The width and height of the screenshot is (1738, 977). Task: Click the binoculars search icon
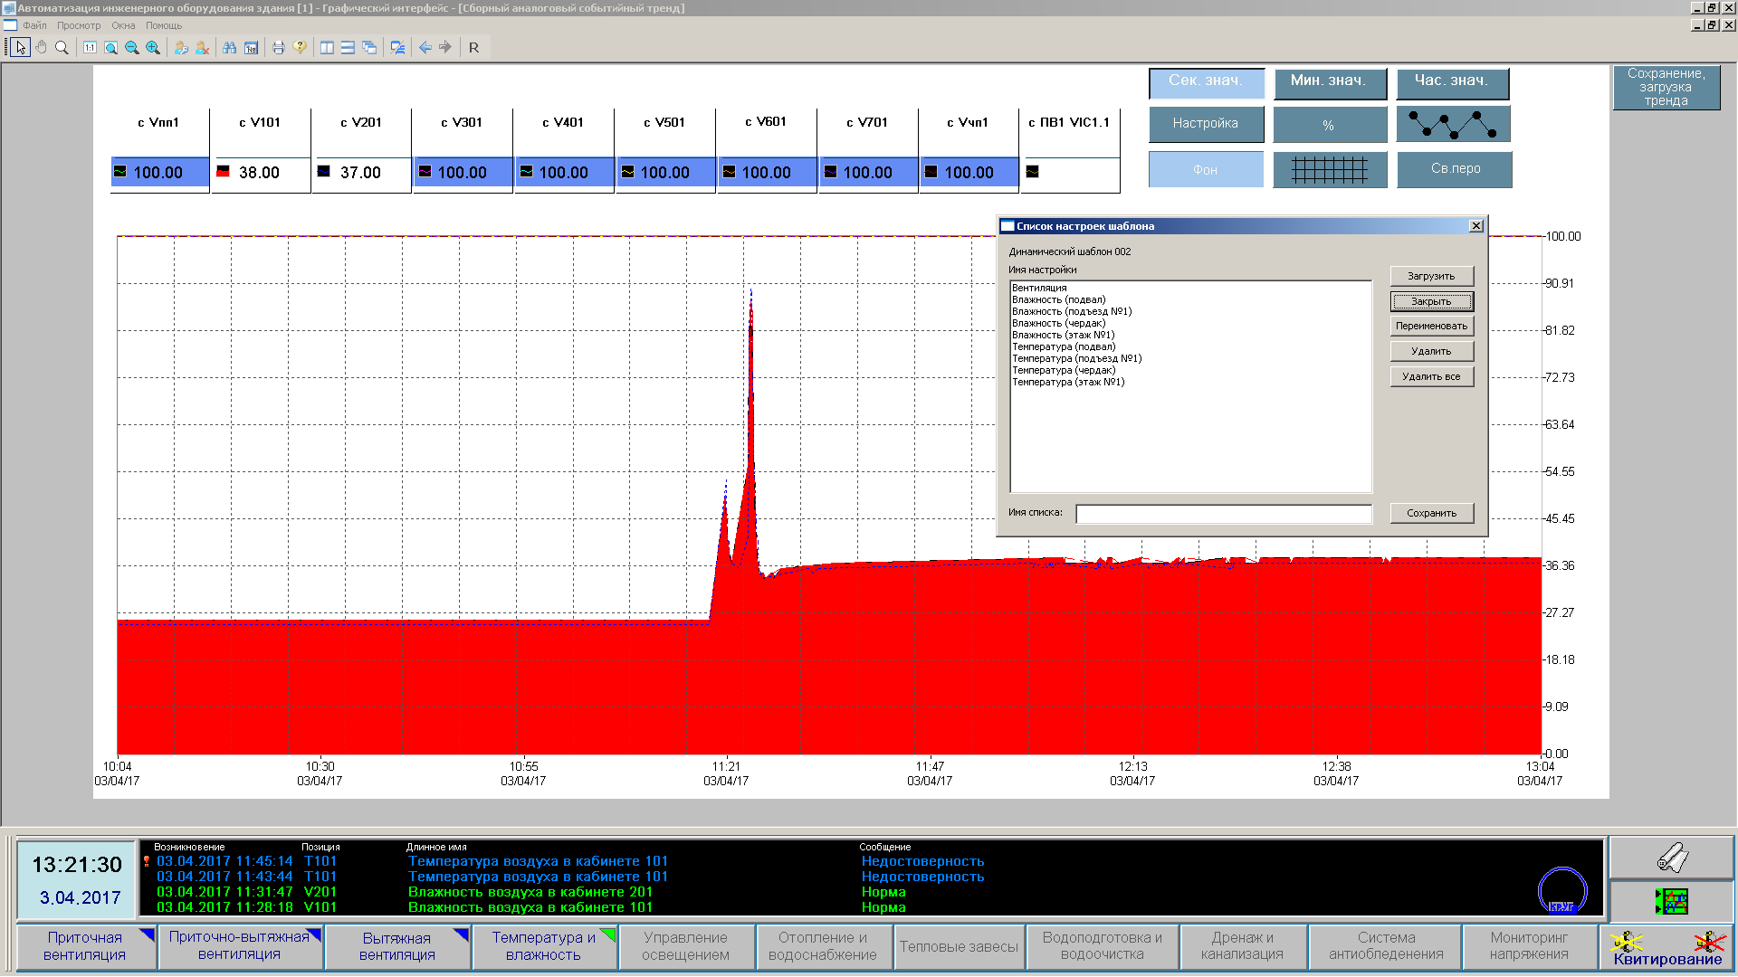tap(230, 48)
